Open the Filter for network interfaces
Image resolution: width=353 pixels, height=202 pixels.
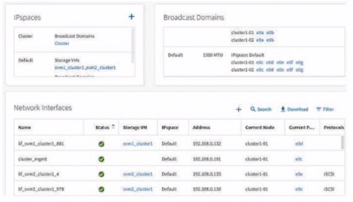325,109
